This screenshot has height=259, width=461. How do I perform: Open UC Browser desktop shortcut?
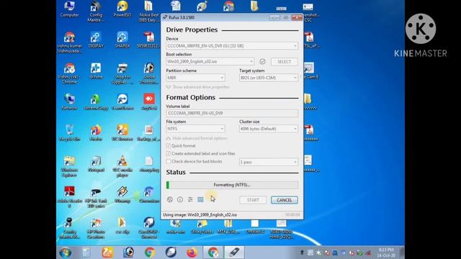click(x=122, y=132)
